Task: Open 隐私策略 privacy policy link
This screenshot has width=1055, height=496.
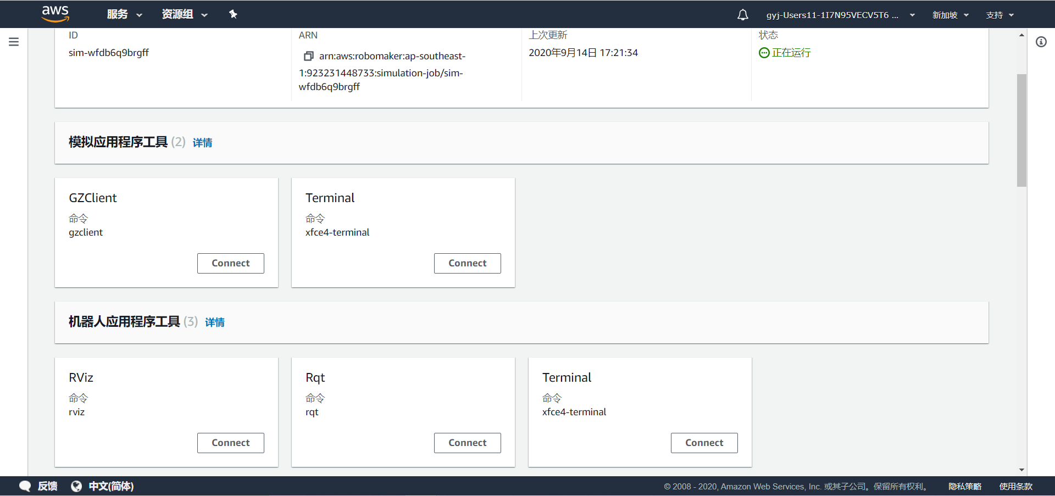Action: point(965,486)
